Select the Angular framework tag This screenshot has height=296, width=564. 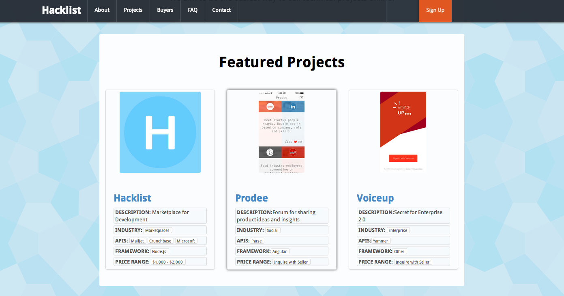(280, 251)
